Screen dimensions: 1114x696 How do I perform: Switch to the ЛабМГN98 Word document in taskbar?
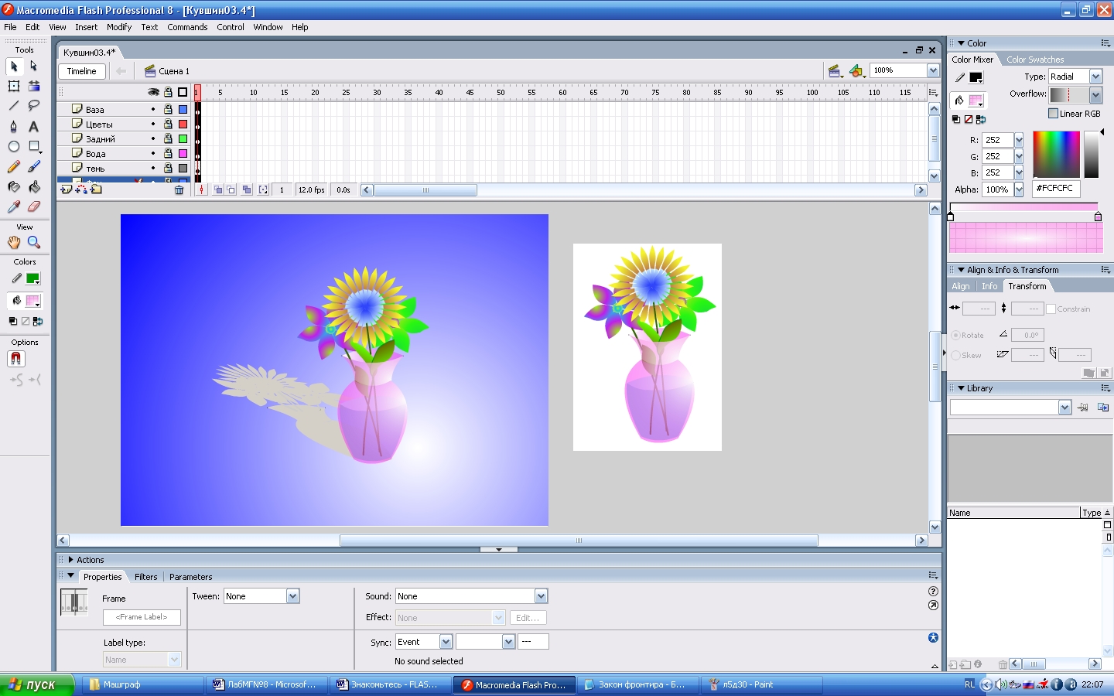(x=266, y=684)
